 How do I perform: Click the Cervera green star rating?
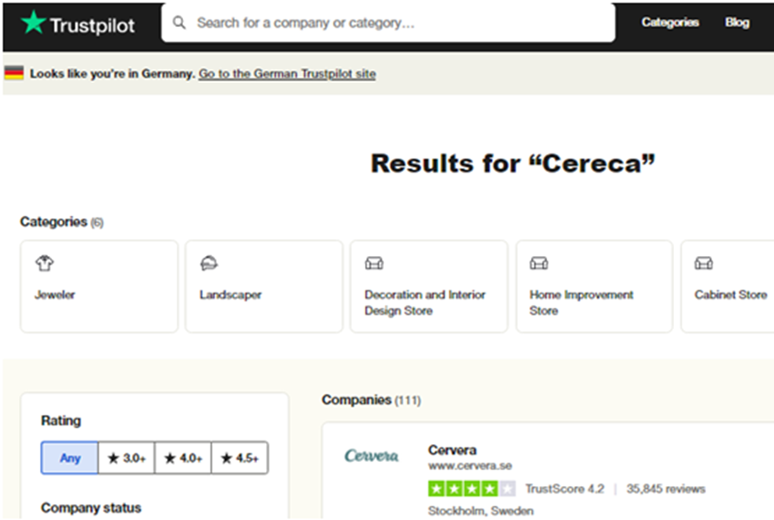[x=471, y=489]
